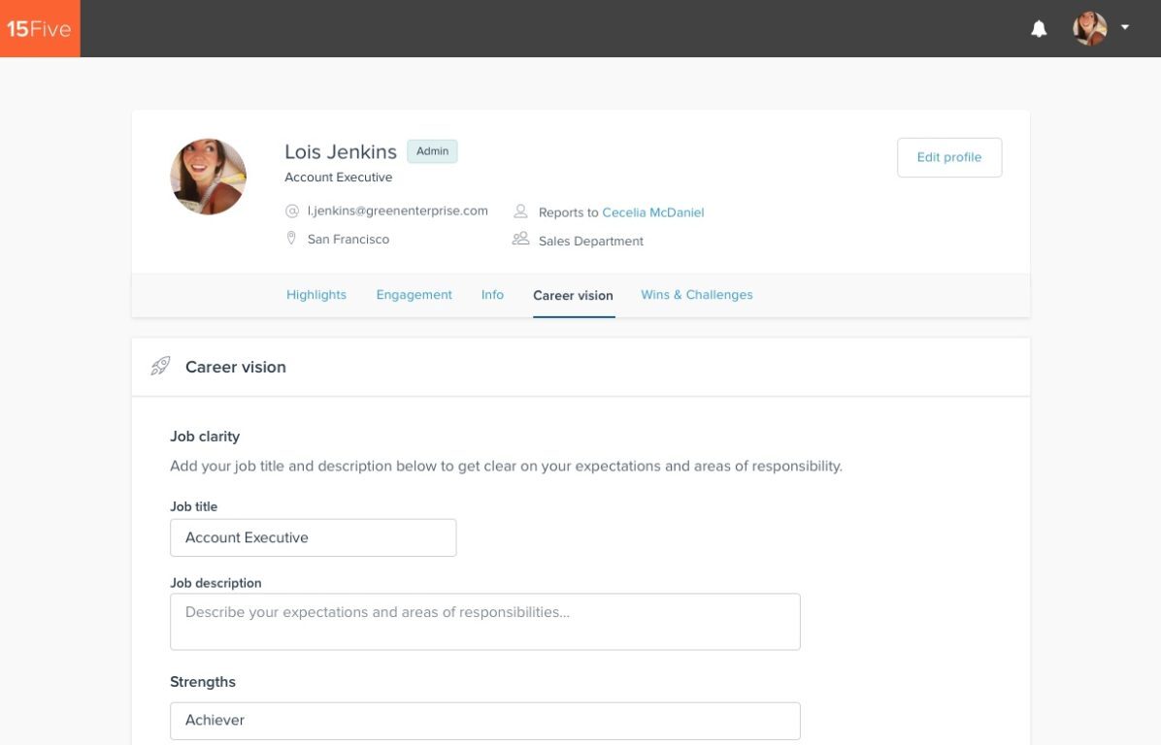This screenshot has height=745, width=1161.
Task: Open the Engagement tab
Action: (x=414, y=295)
